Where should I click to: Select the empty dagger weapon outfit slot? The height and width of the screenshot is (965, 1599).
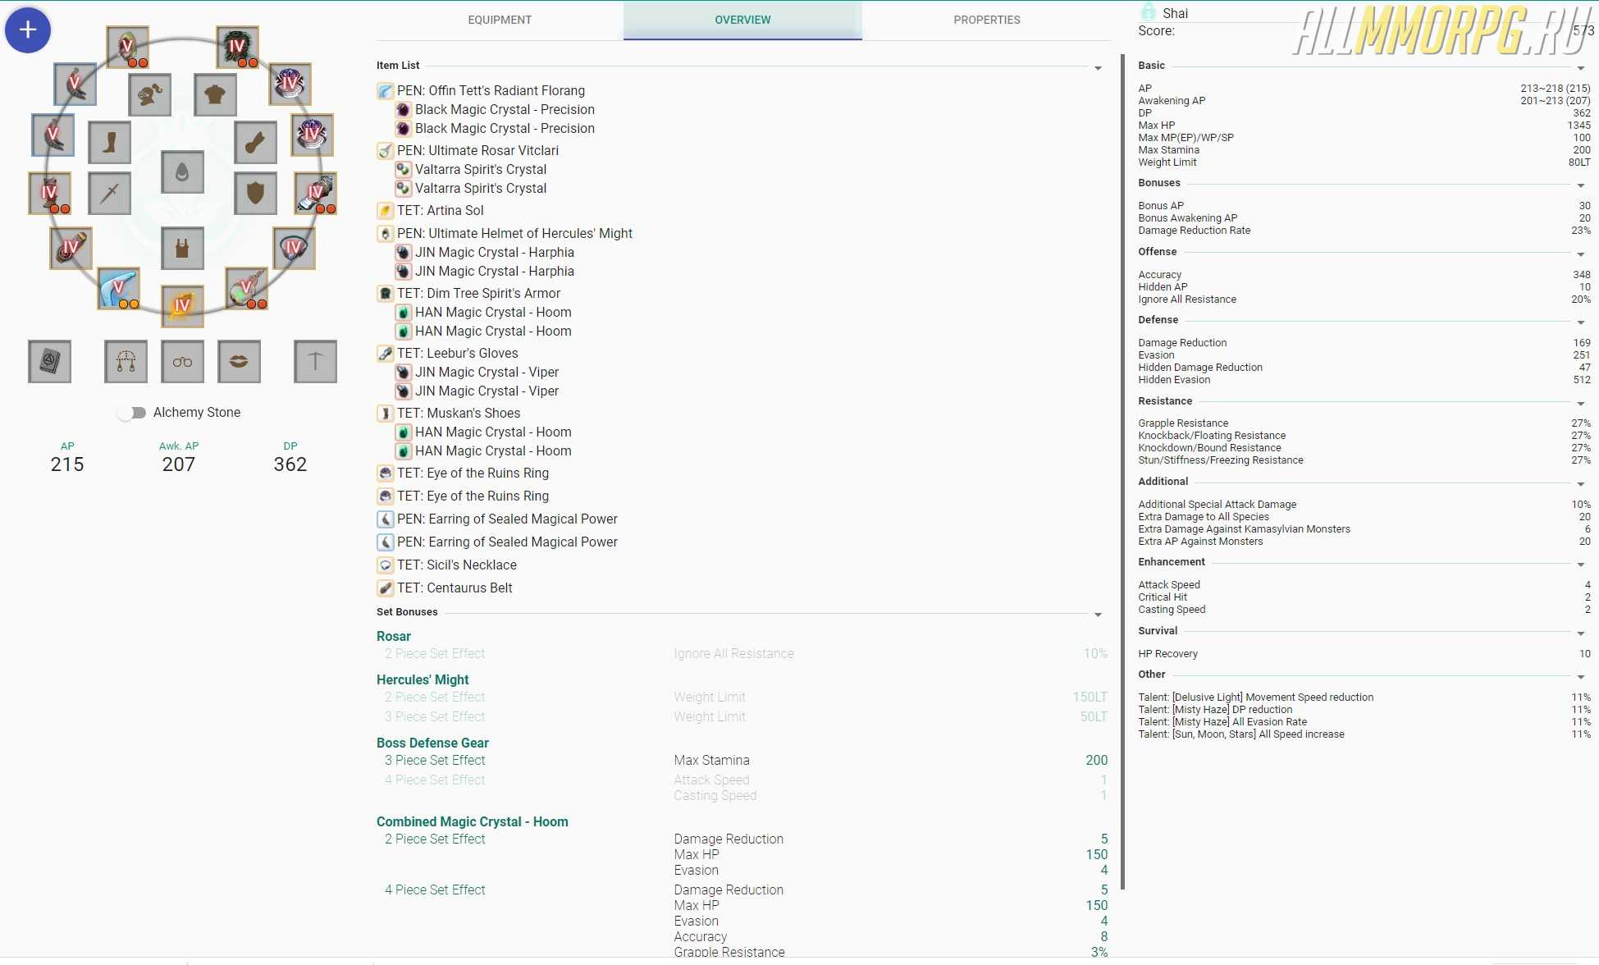(x=109, y=194)
